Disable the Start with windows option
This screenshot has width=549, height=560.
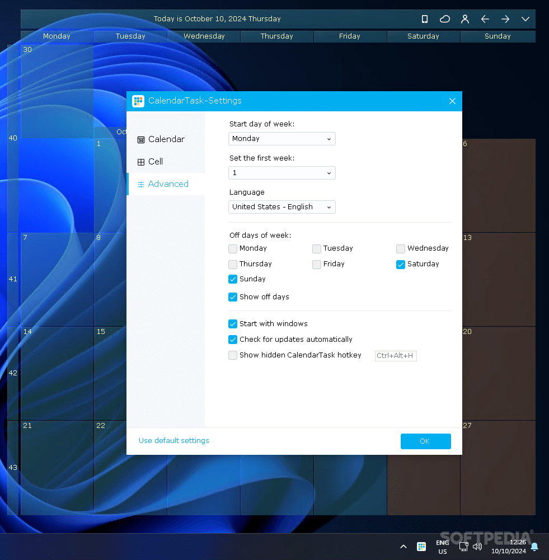[233, 324]
